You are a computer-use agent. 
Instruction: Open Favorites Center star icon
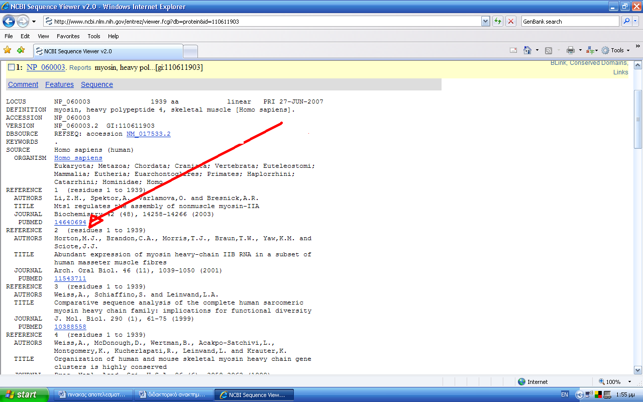(x=7, y=50)
